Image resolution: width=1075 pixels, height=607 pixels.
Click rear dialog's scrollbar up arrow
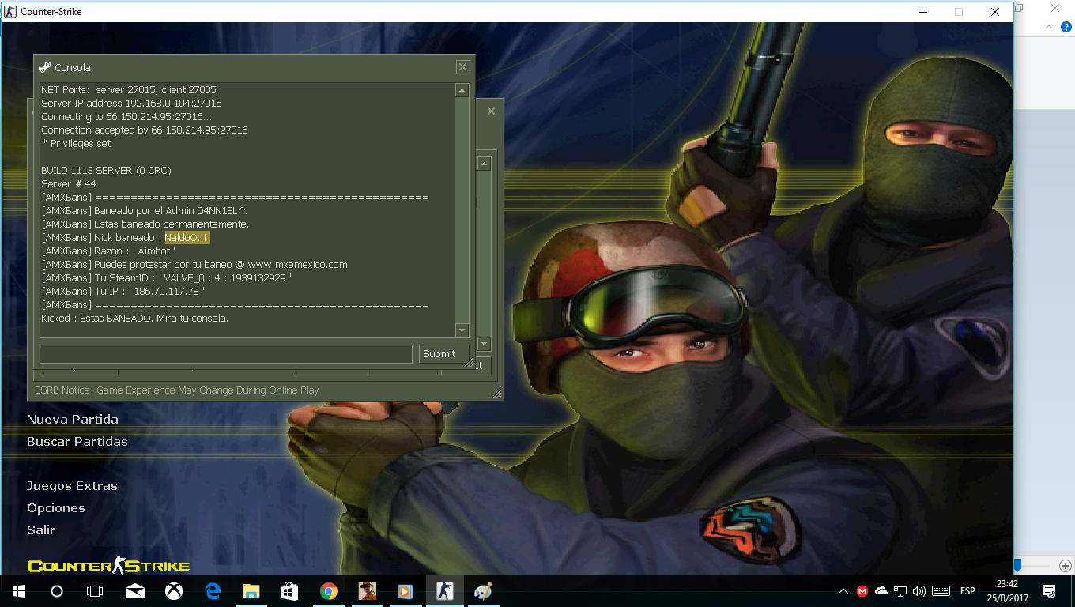pyautogui.click(x=485, y=164)
